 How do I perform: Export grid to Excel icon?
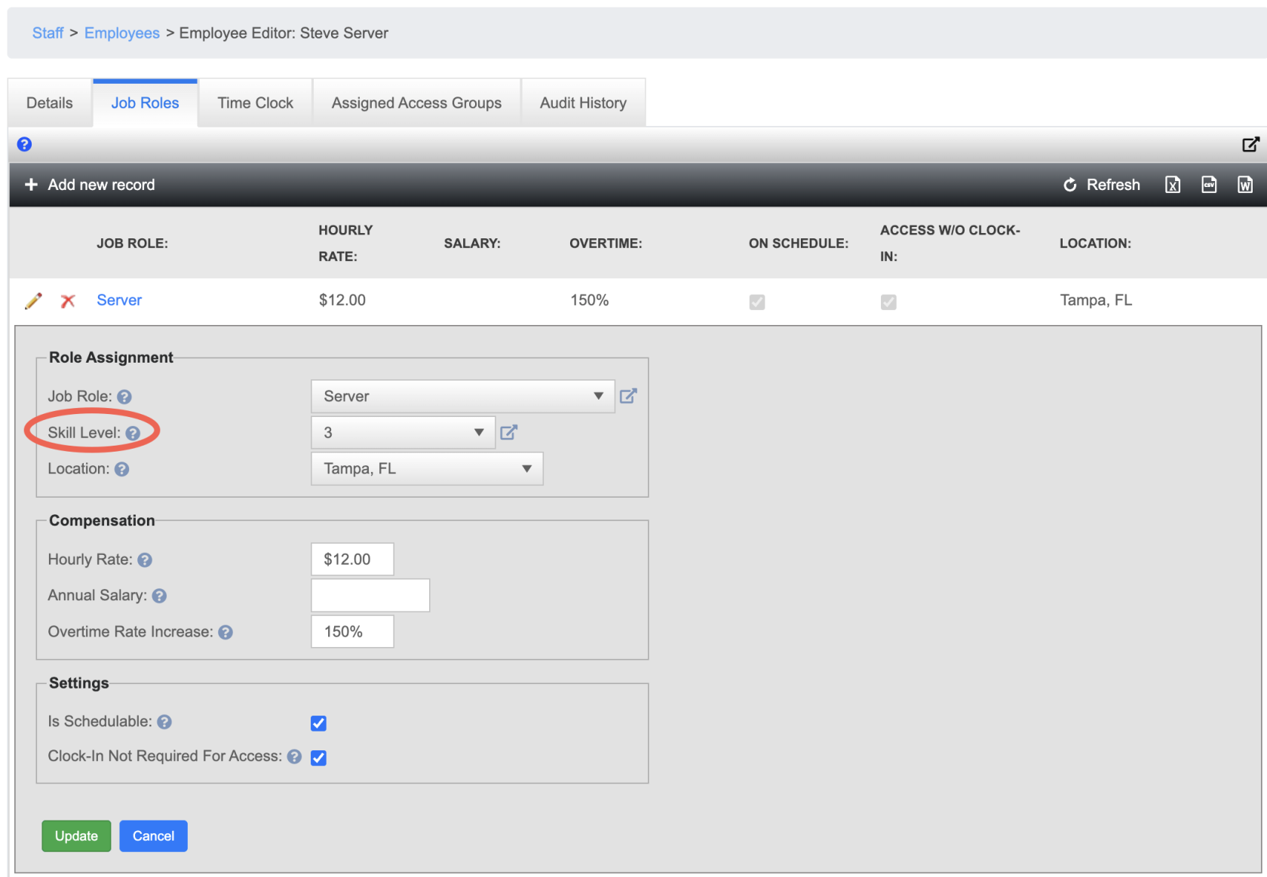[1172, 185]
